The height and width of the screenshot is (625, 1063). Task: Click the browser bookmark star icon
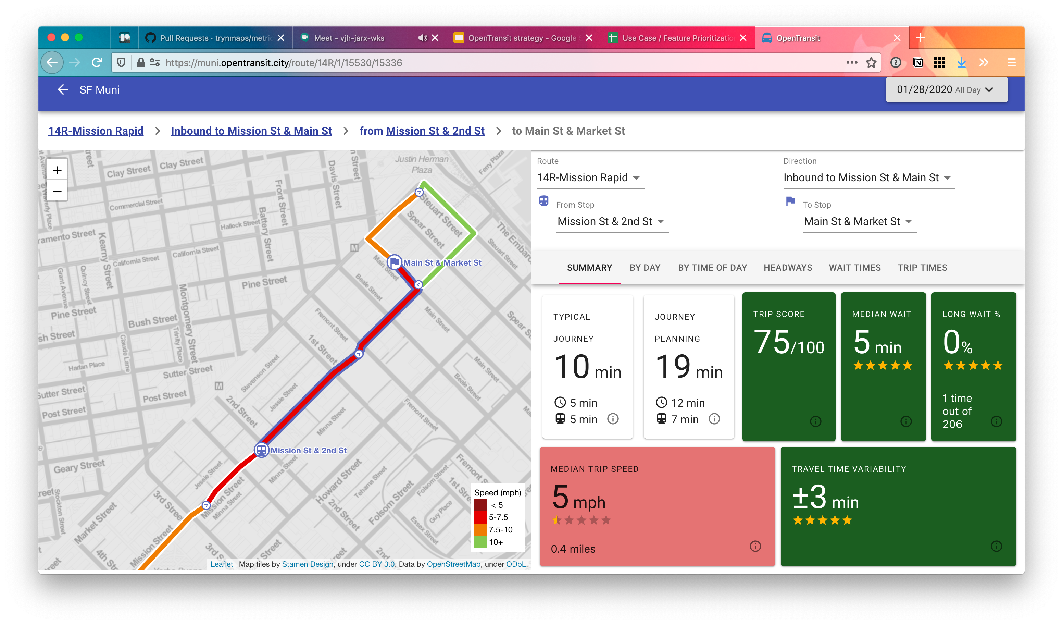pos(871,63)
